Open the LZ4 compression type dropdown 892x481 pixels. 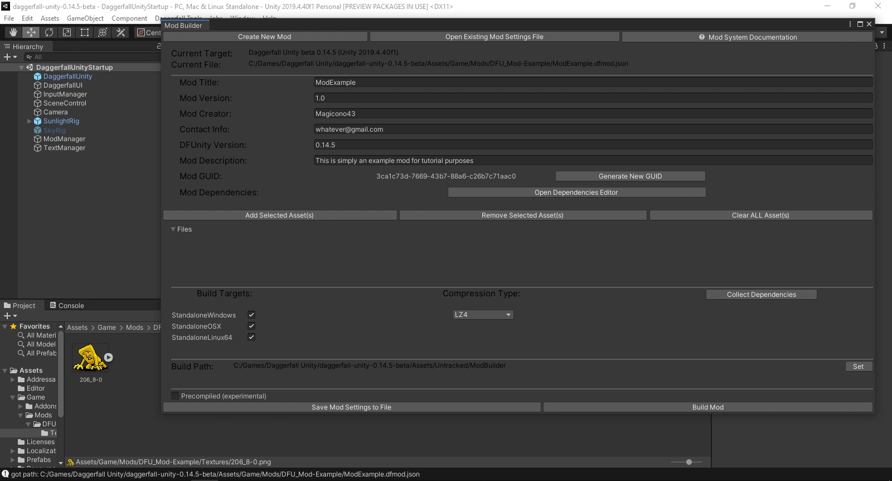pos(483,315)
